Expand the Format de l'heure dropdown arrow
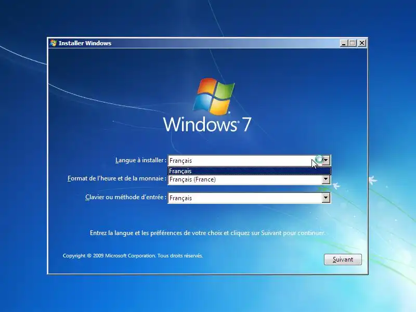 326,179
